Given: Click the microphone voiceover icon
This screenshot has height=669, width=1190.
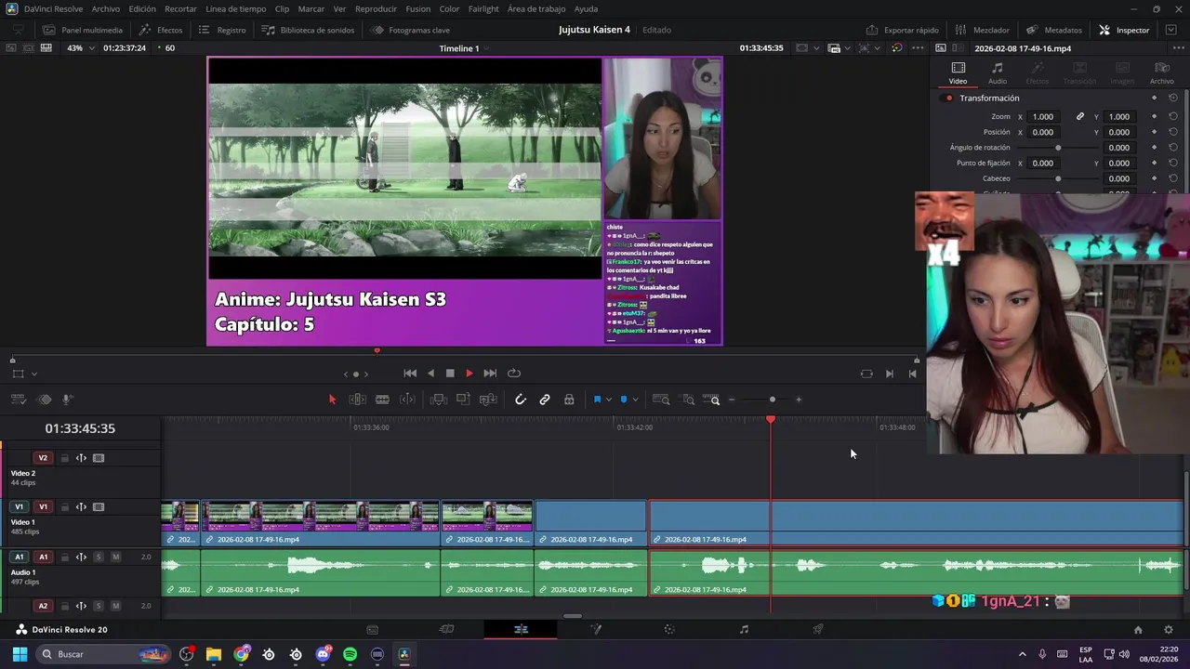Looking at the screenshot, I should point(68,400).
